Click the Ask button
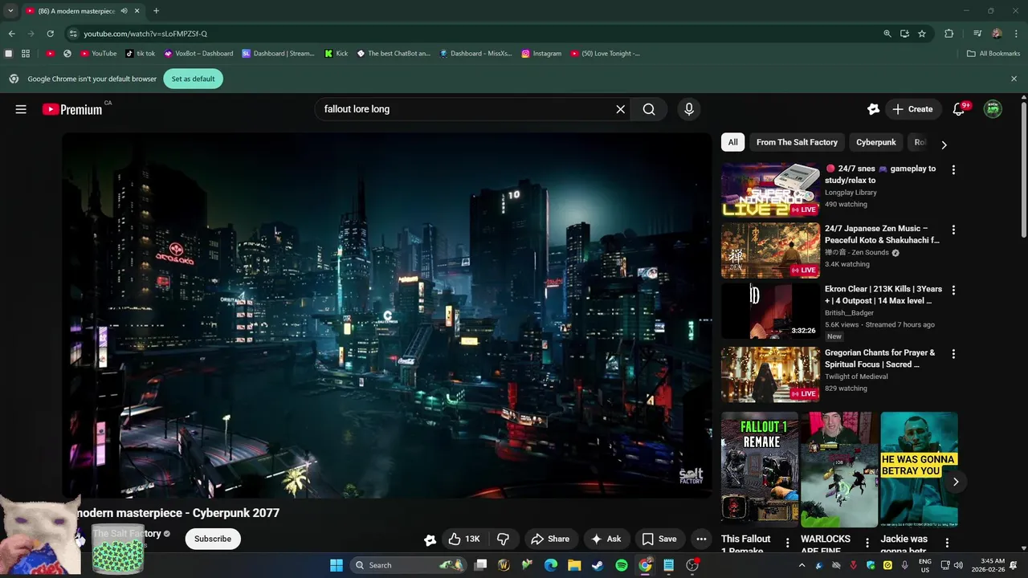Image resolution: width=1028 pixels, height=578 pixels. coord(606,539)
